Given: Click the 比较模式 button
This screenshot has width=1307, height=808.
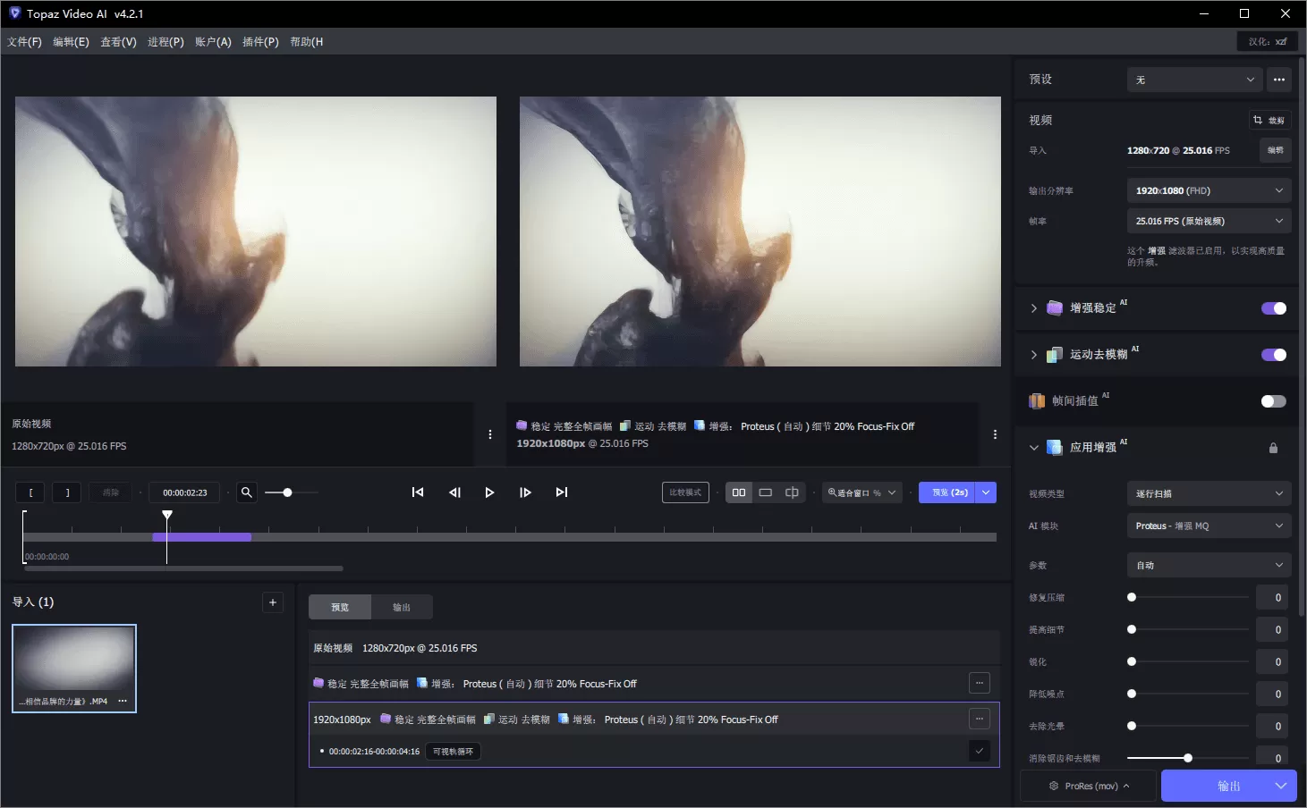Looking at the screenshot, I should [x=684, y=492].
